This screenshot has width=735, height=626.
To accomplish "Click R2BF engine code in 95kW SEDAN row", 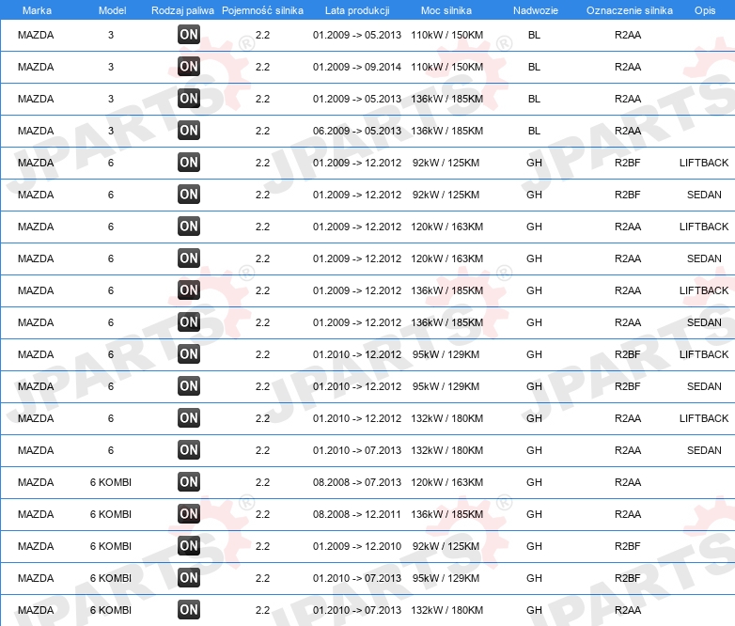I will 627,386.
